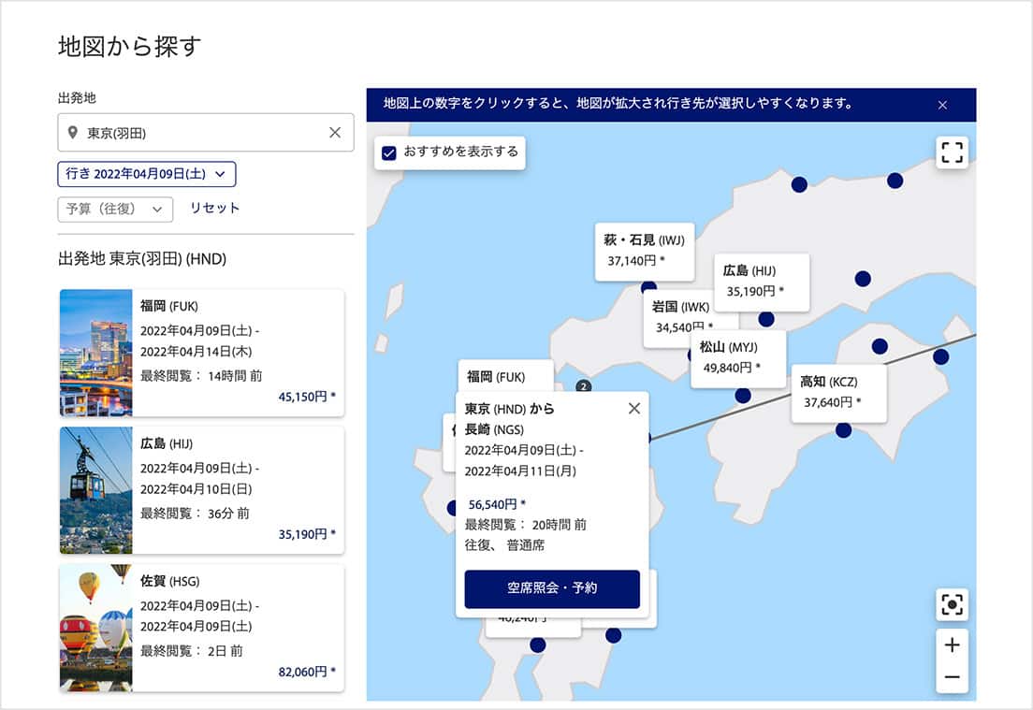Zoom in with the plus button

pos(952,645)
